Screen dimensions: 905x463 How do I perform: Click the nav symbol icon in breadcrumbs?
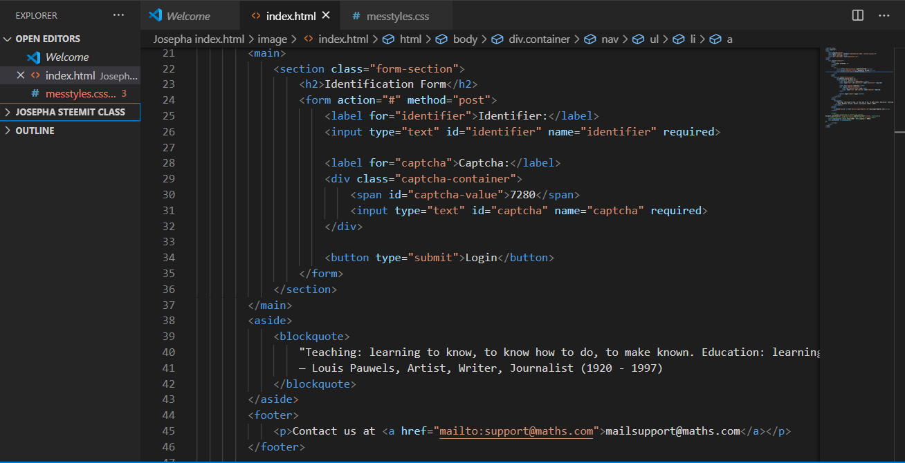pos(589,39)
